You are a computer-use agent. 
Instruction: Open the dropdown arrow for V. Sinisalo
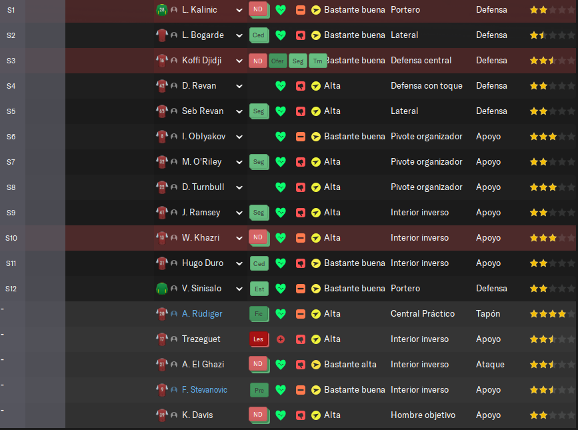tap(239, 289)
